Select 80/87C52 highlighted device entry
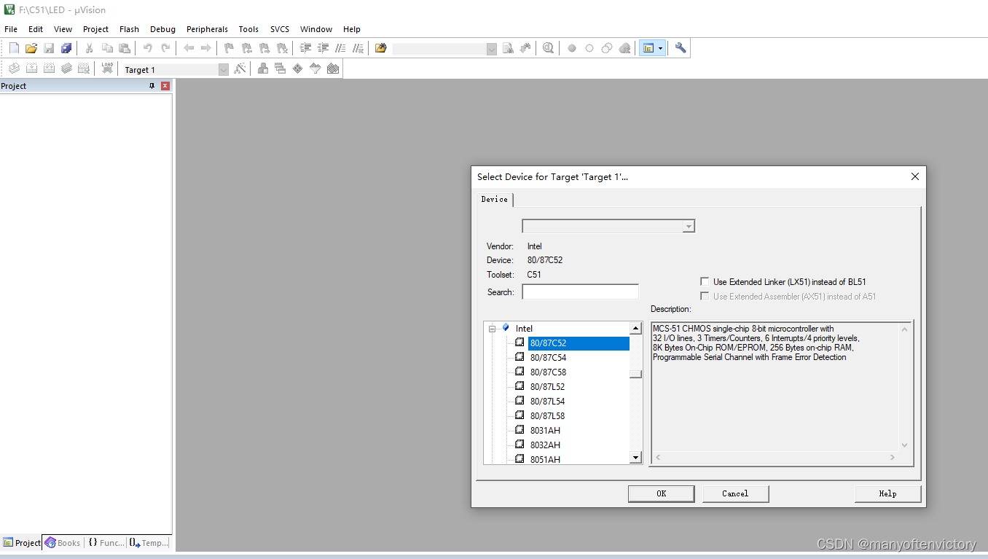The image size is (988, 559). 579,343
